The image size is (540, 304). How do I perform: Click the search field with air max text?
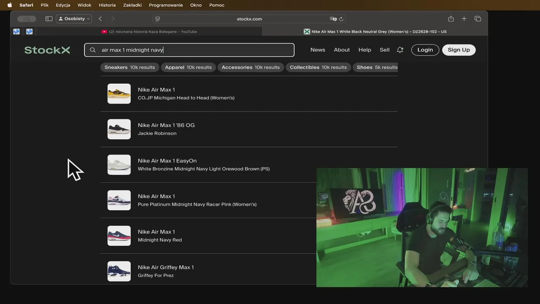pyautogui.click(x=189, y=50)
